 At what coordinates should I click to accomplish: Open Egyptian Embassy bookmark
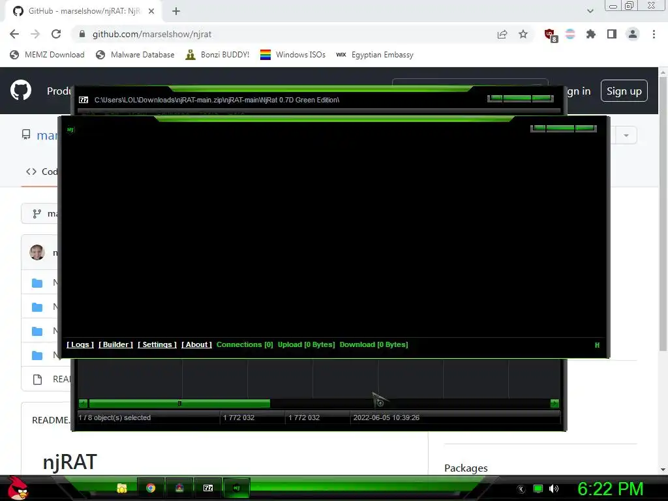[x=374, y=55]
